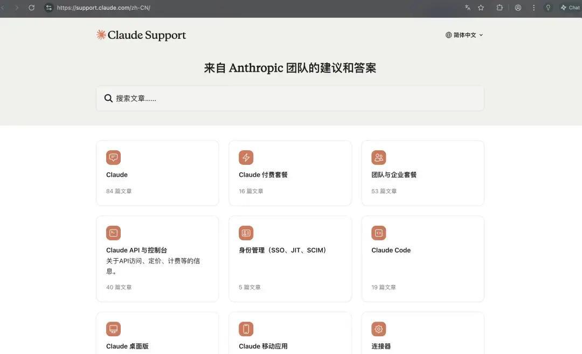This screenshot has height=354, width=582.
Task: Click the 84 篇文章 count text
Action: tap(119, 191)
